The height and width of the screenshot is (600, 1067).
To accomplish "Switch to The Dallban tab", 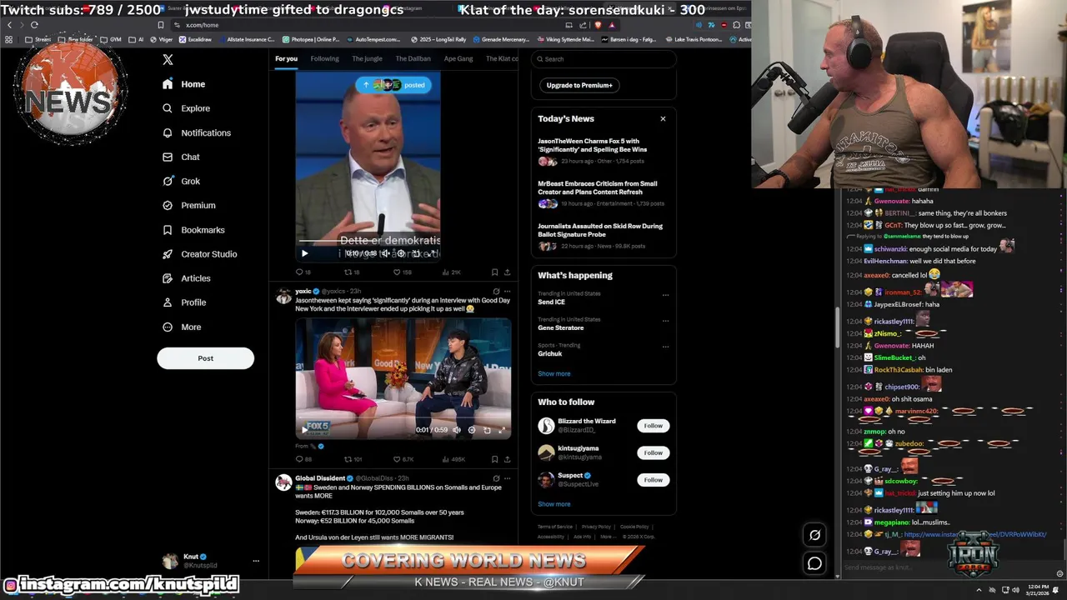I will point(413,59).
